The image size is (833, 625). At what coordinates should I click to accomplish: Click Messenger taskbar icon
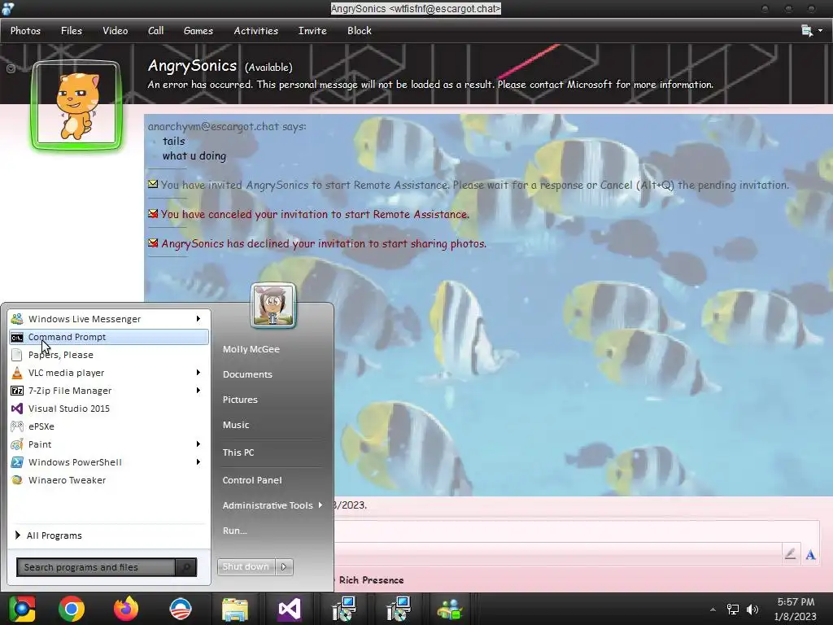450,609
